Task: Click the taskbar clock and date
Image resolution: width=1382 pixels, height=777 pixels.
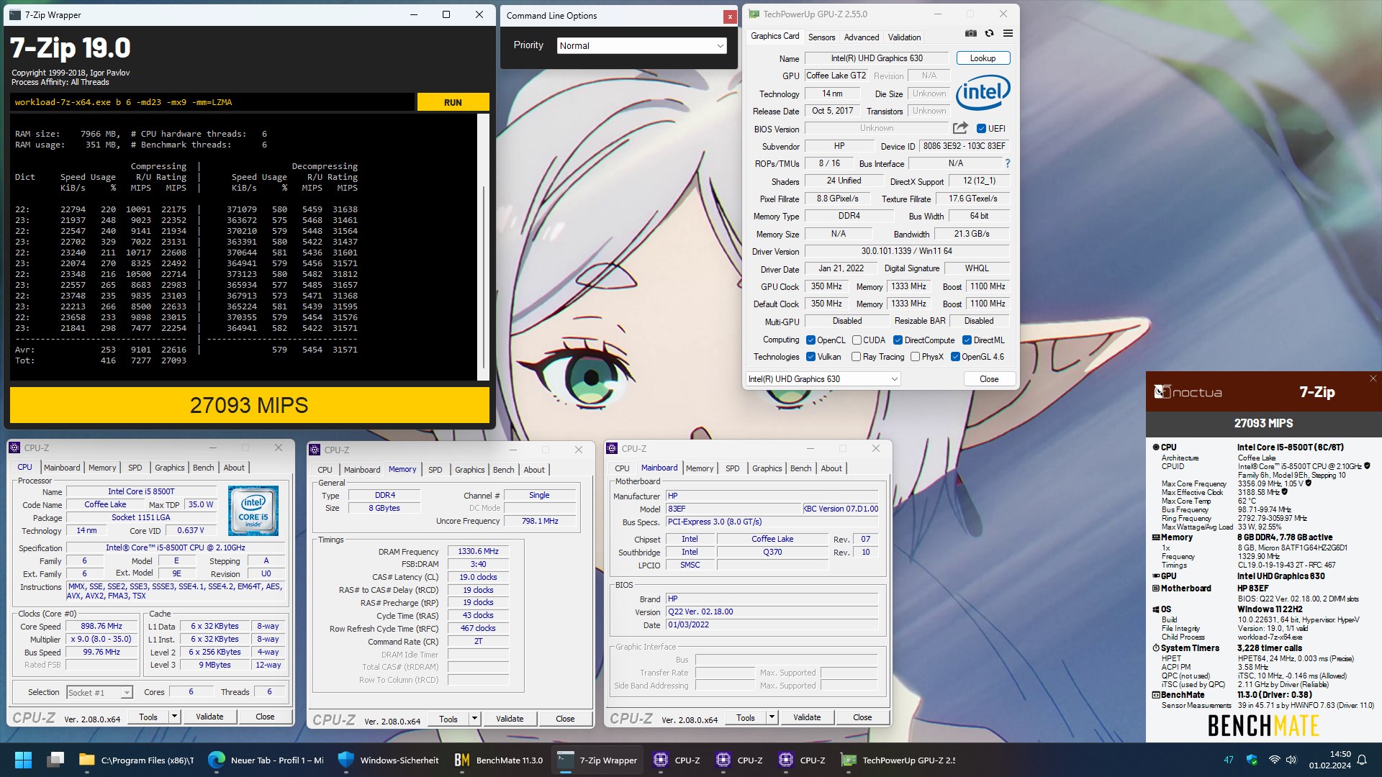Action: (x=1329, y=760)
